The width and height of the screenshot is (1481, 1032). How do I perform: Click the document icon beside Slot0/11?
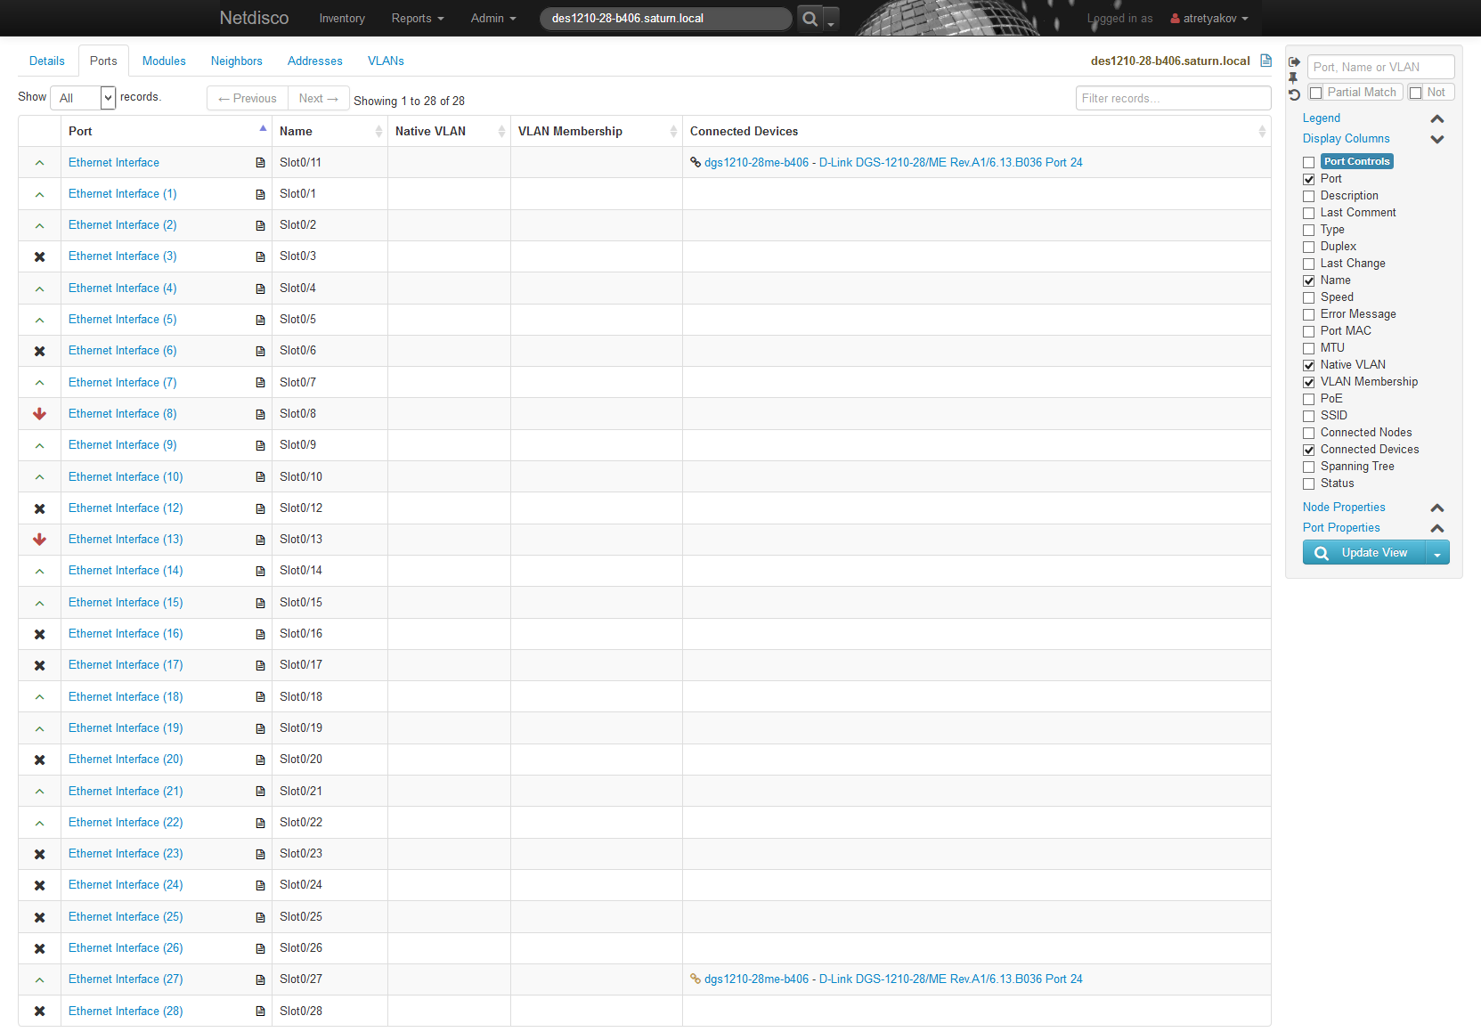click(259, 162)
